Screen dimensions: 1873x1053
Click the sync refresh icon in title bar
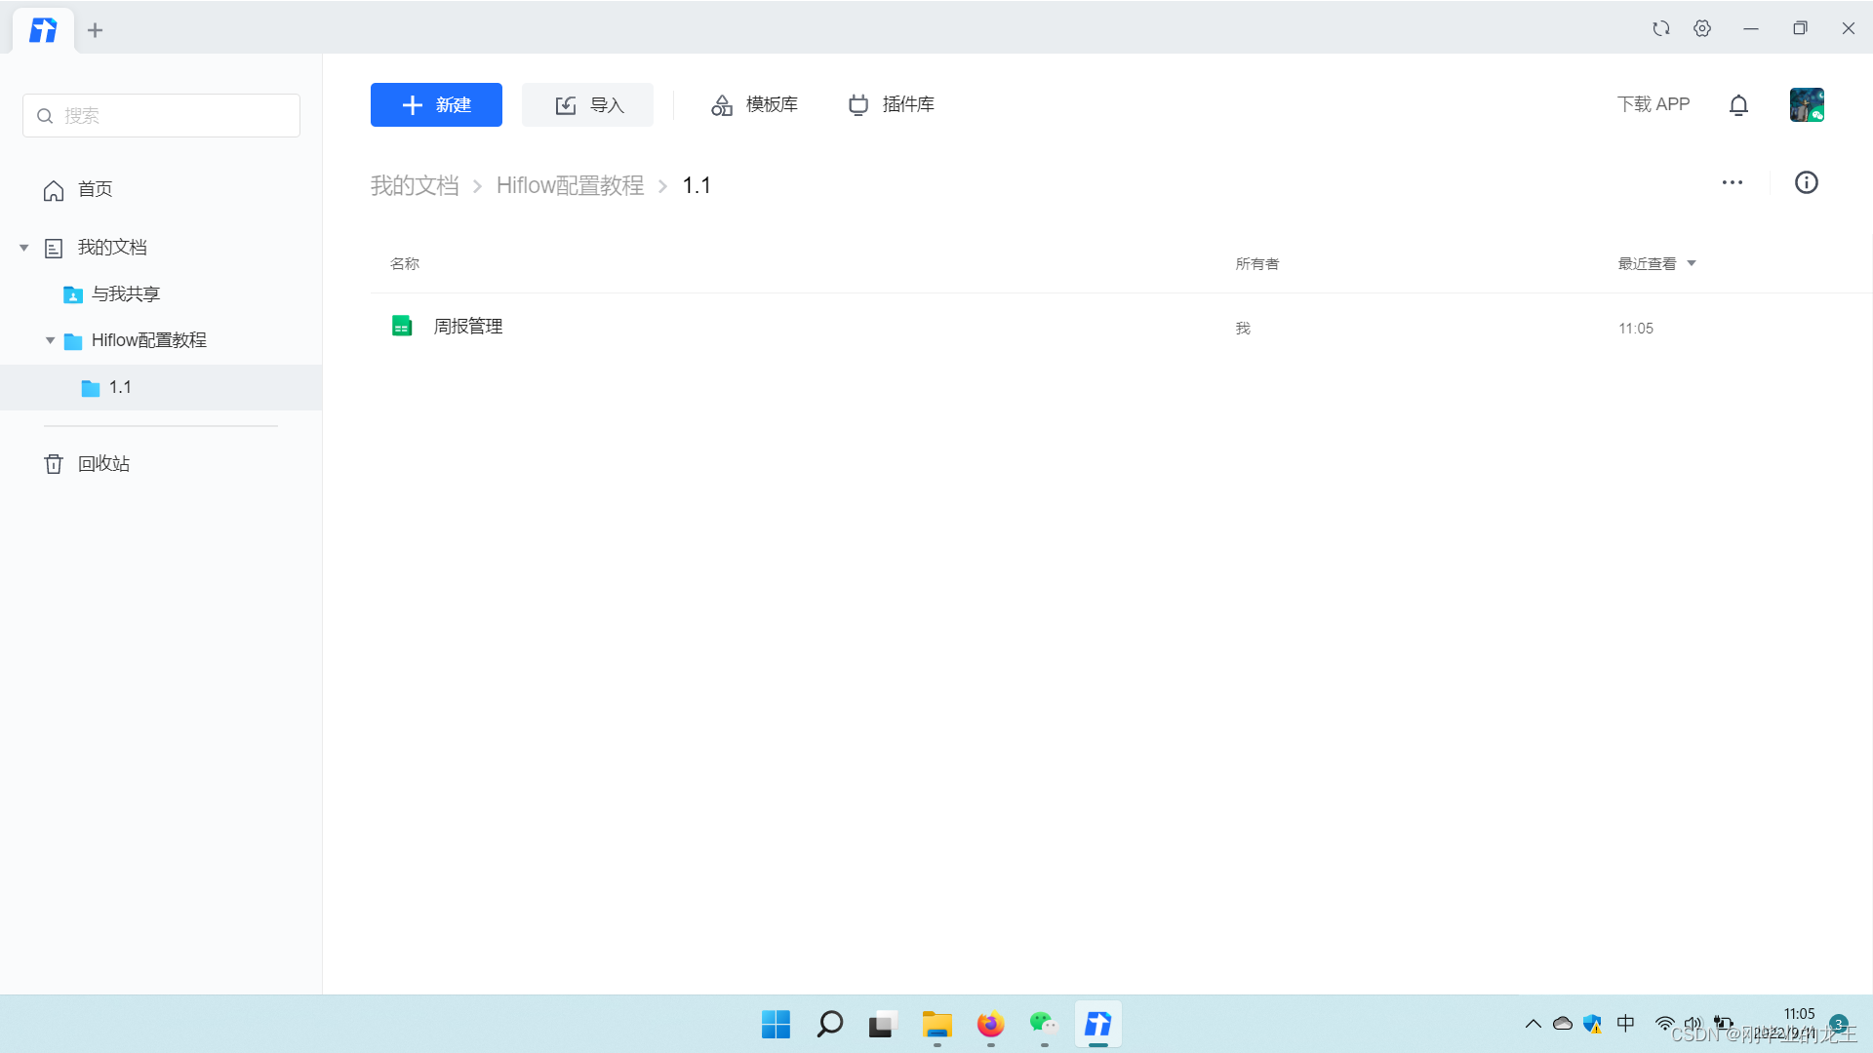[1660, 28]
